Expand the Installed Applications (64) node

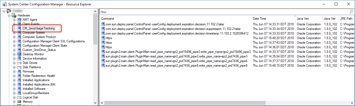pos(14,84)
